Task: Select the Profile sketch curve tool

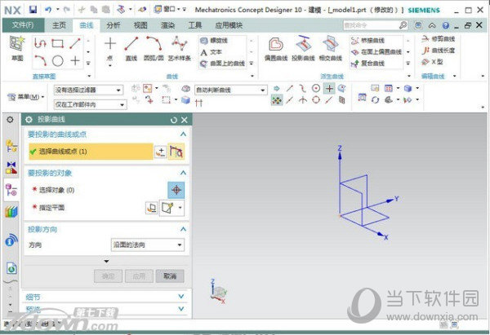Action: (x=40, y=43)
